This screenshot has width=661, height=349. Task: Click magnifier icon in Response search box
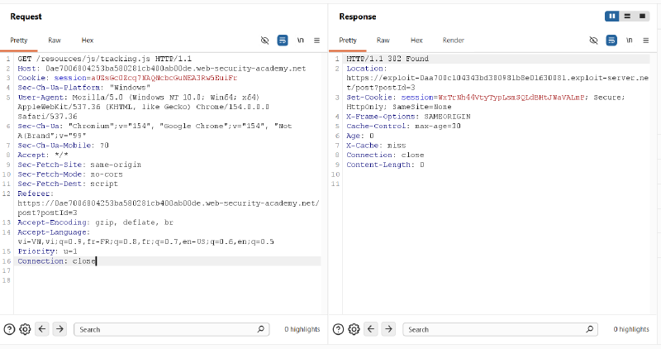coord(590,329)
